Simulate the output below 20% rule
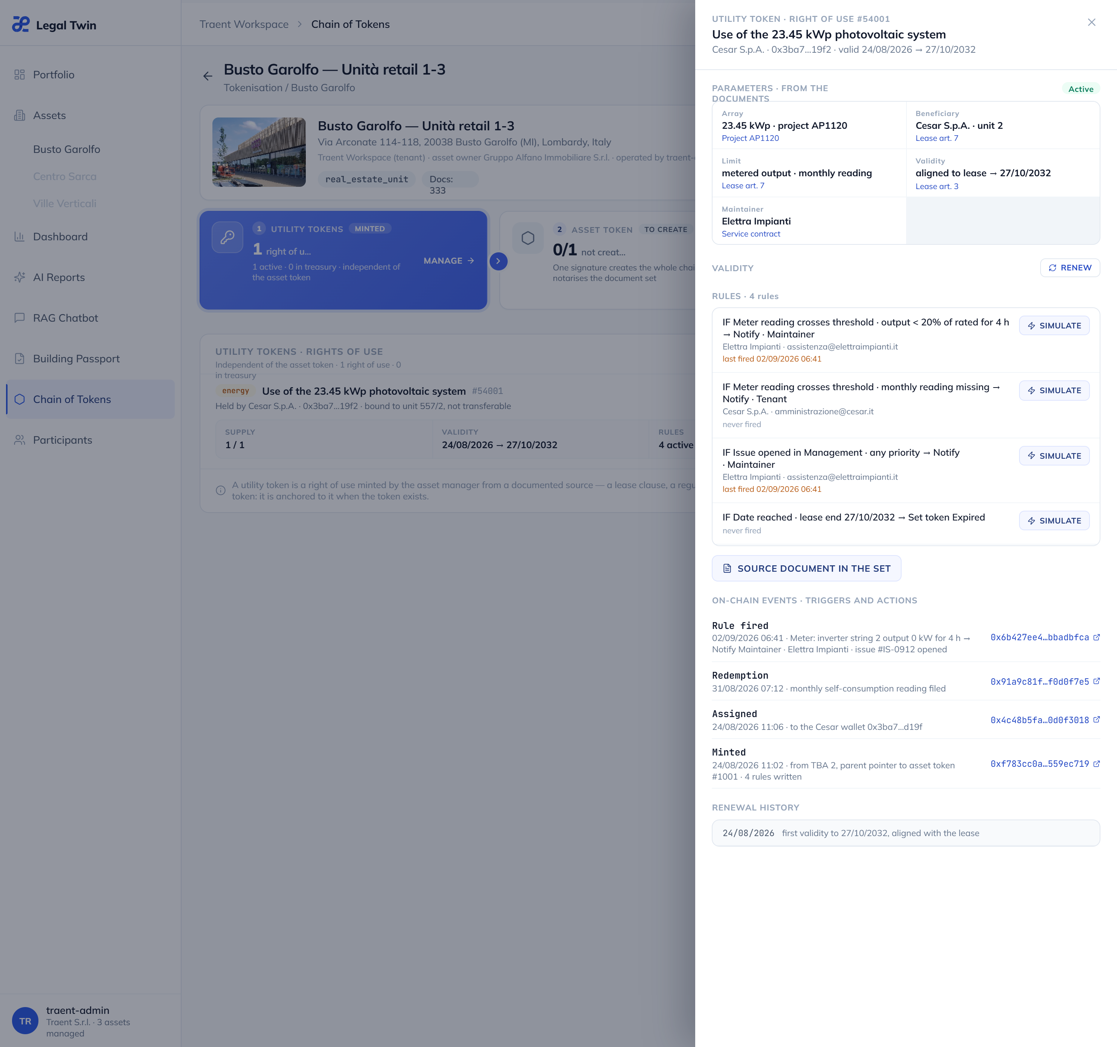 pyautogui.click(x=1054, y=325)
